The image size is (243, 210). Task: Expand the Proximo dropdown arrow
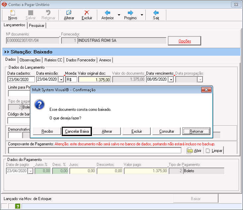[142, 15]
